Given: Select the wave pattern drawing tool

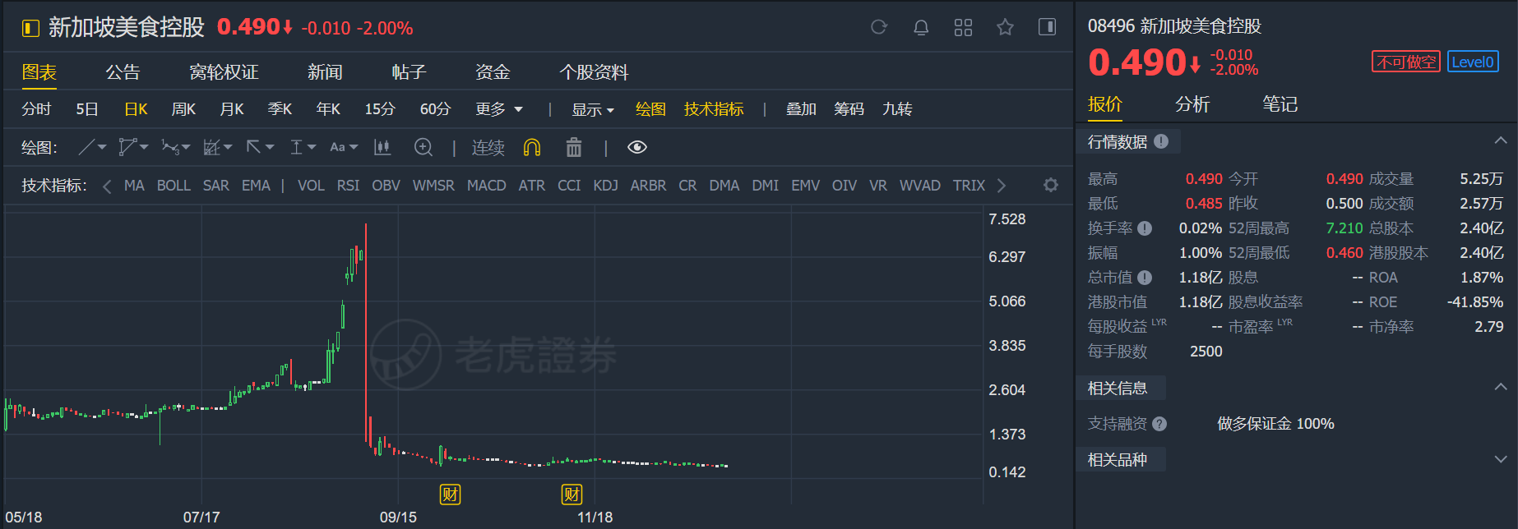Looking at the screenshot, I should click(x=169, y=147).
